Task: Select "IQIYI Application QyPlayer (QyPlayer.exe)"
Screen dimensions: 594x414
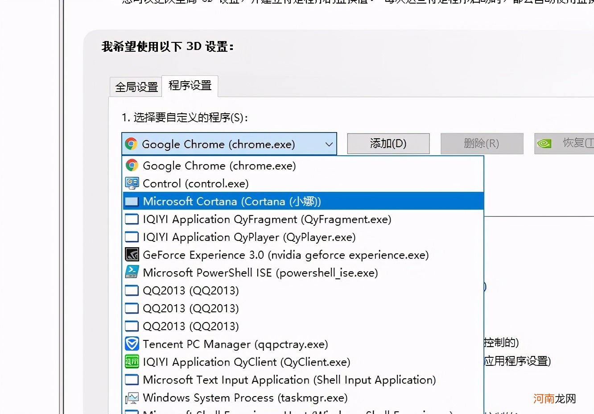Action: point(303,237)
